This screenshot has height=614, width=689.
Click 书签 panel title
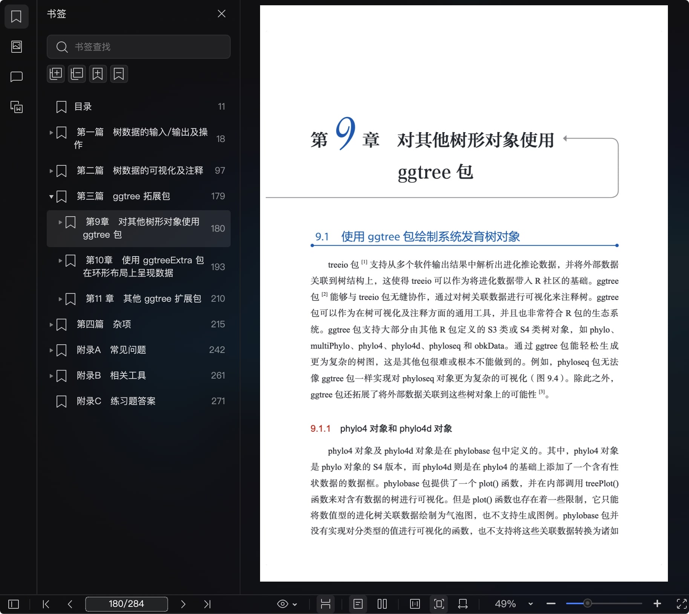(x=57, y=14)
